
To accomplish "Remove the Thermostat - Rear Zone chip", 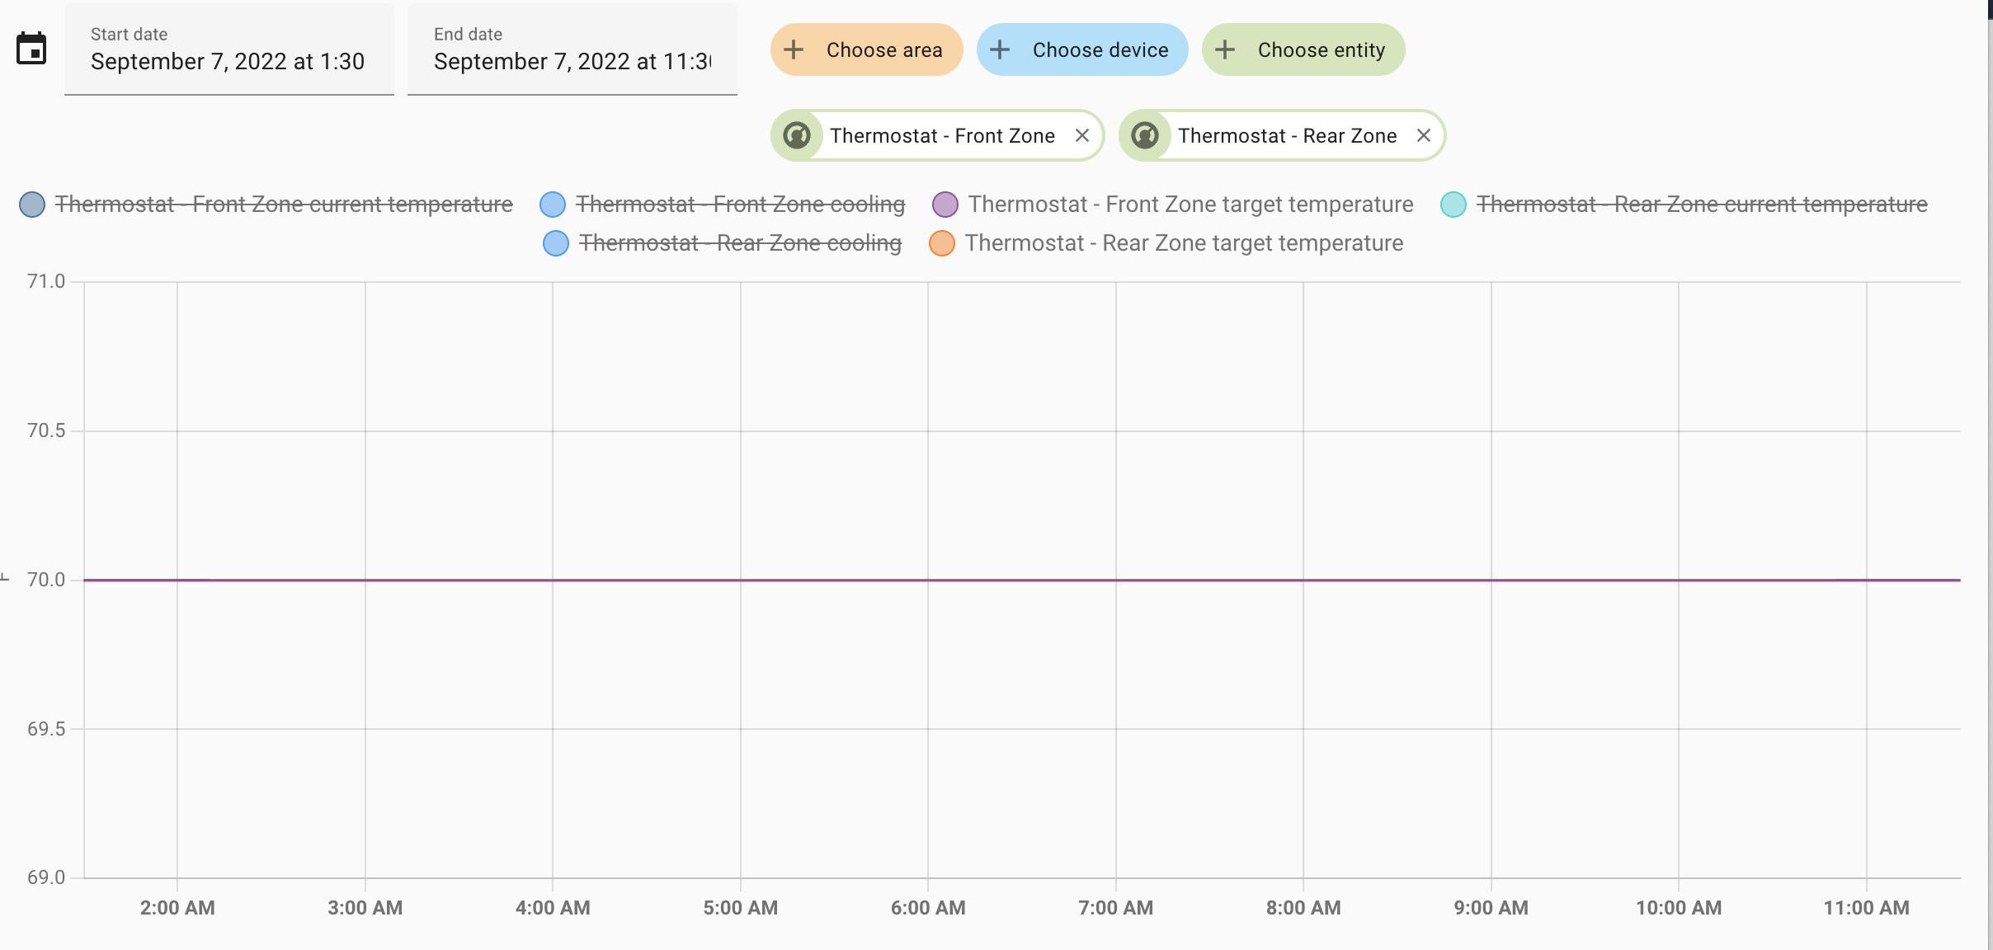I will click(x=1424, y=135).
